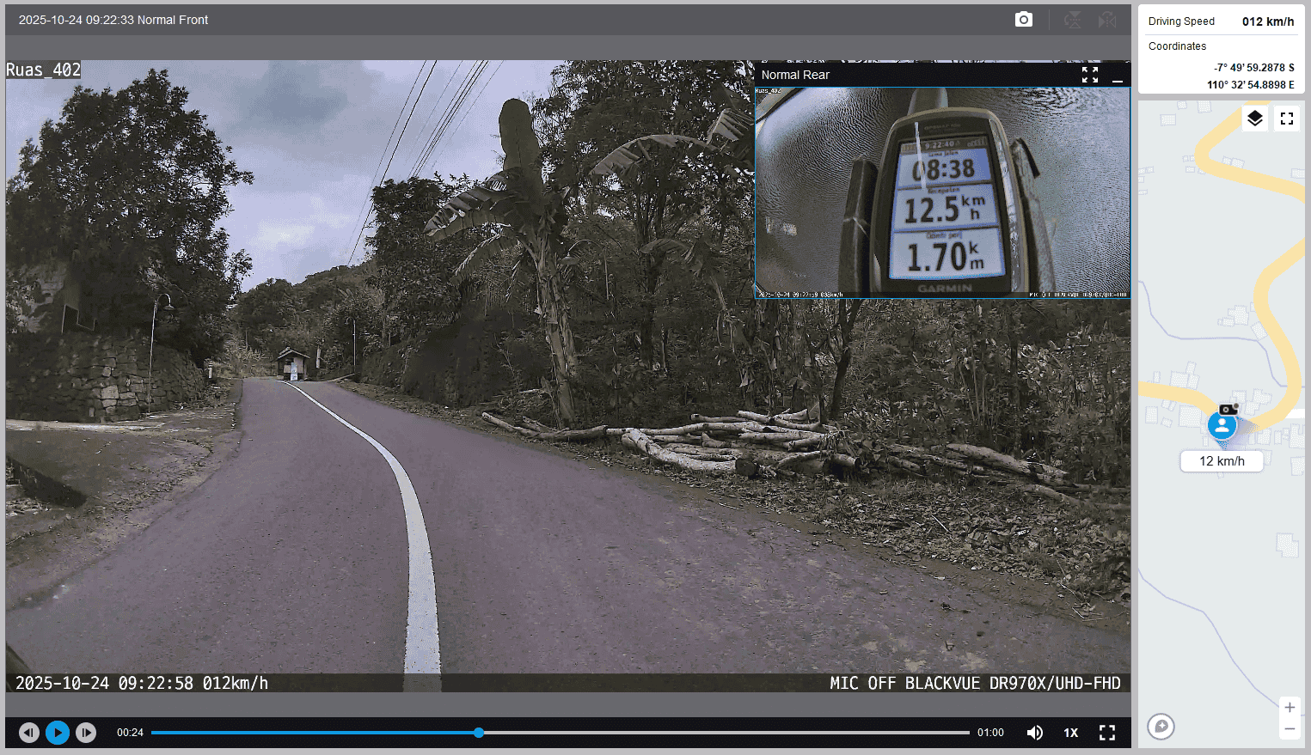Screen dimensions: 1311x755
Task: Zoom out on the map
Action: coord(1290,728)
